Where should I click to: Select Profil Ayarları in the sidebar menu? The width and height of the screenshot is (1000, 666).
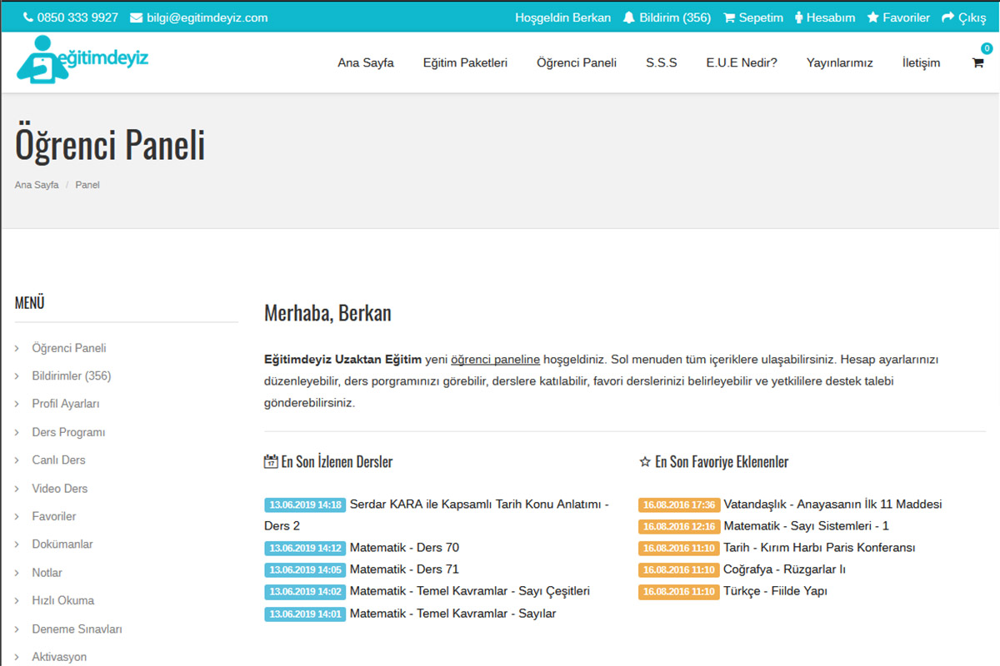[x=66, y=404]
